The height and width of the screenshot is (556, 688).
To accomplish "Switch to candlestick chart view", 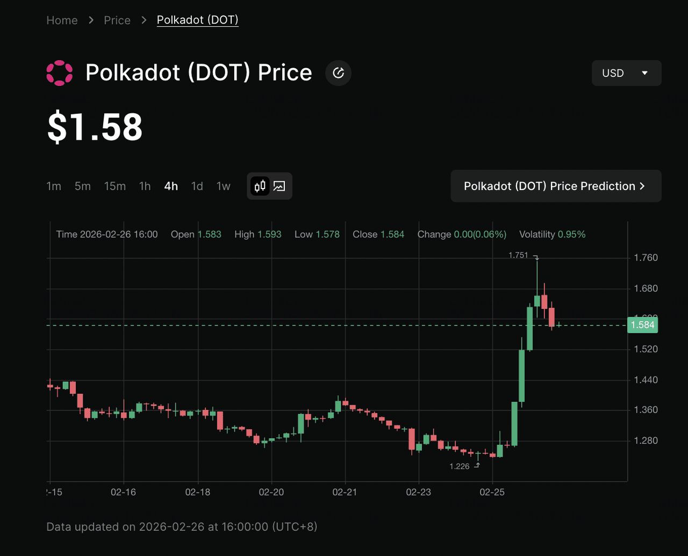I will coord(260,186).
